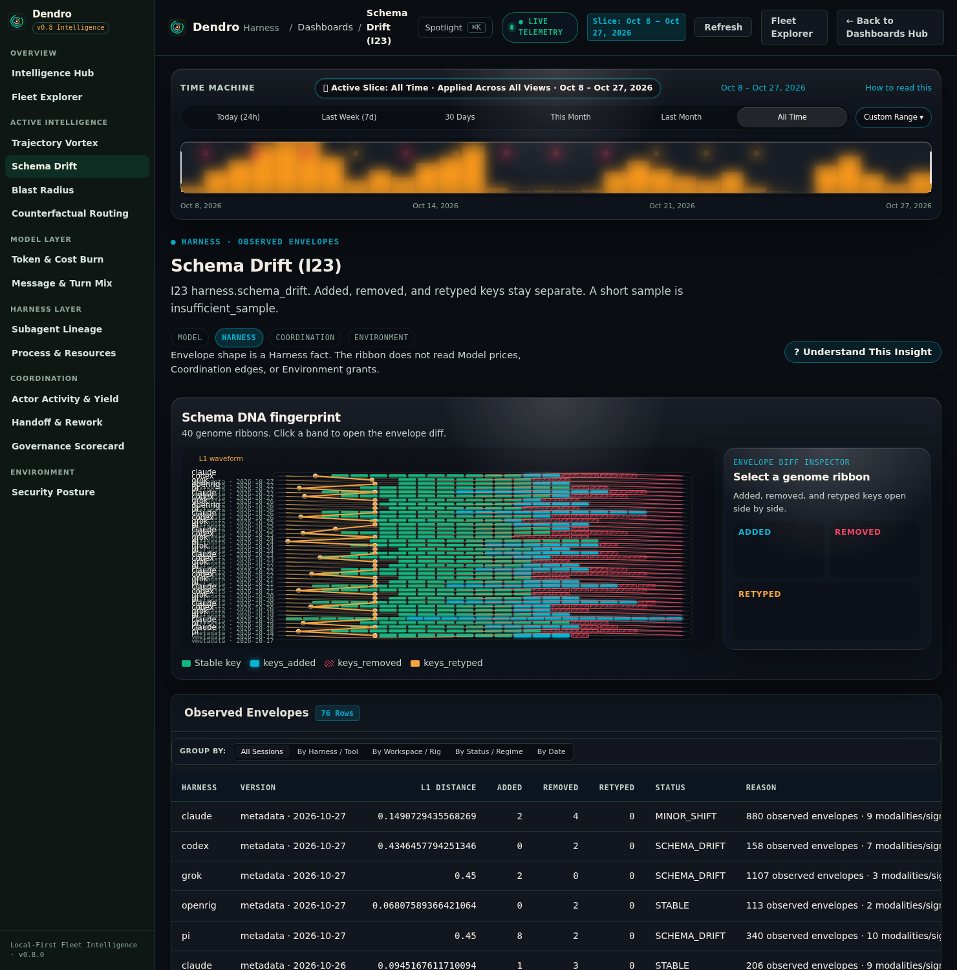This screenshot has width=957, height=970.
Task: Open Subagent Lineage in the sidebar
Action: pos(77,329)
